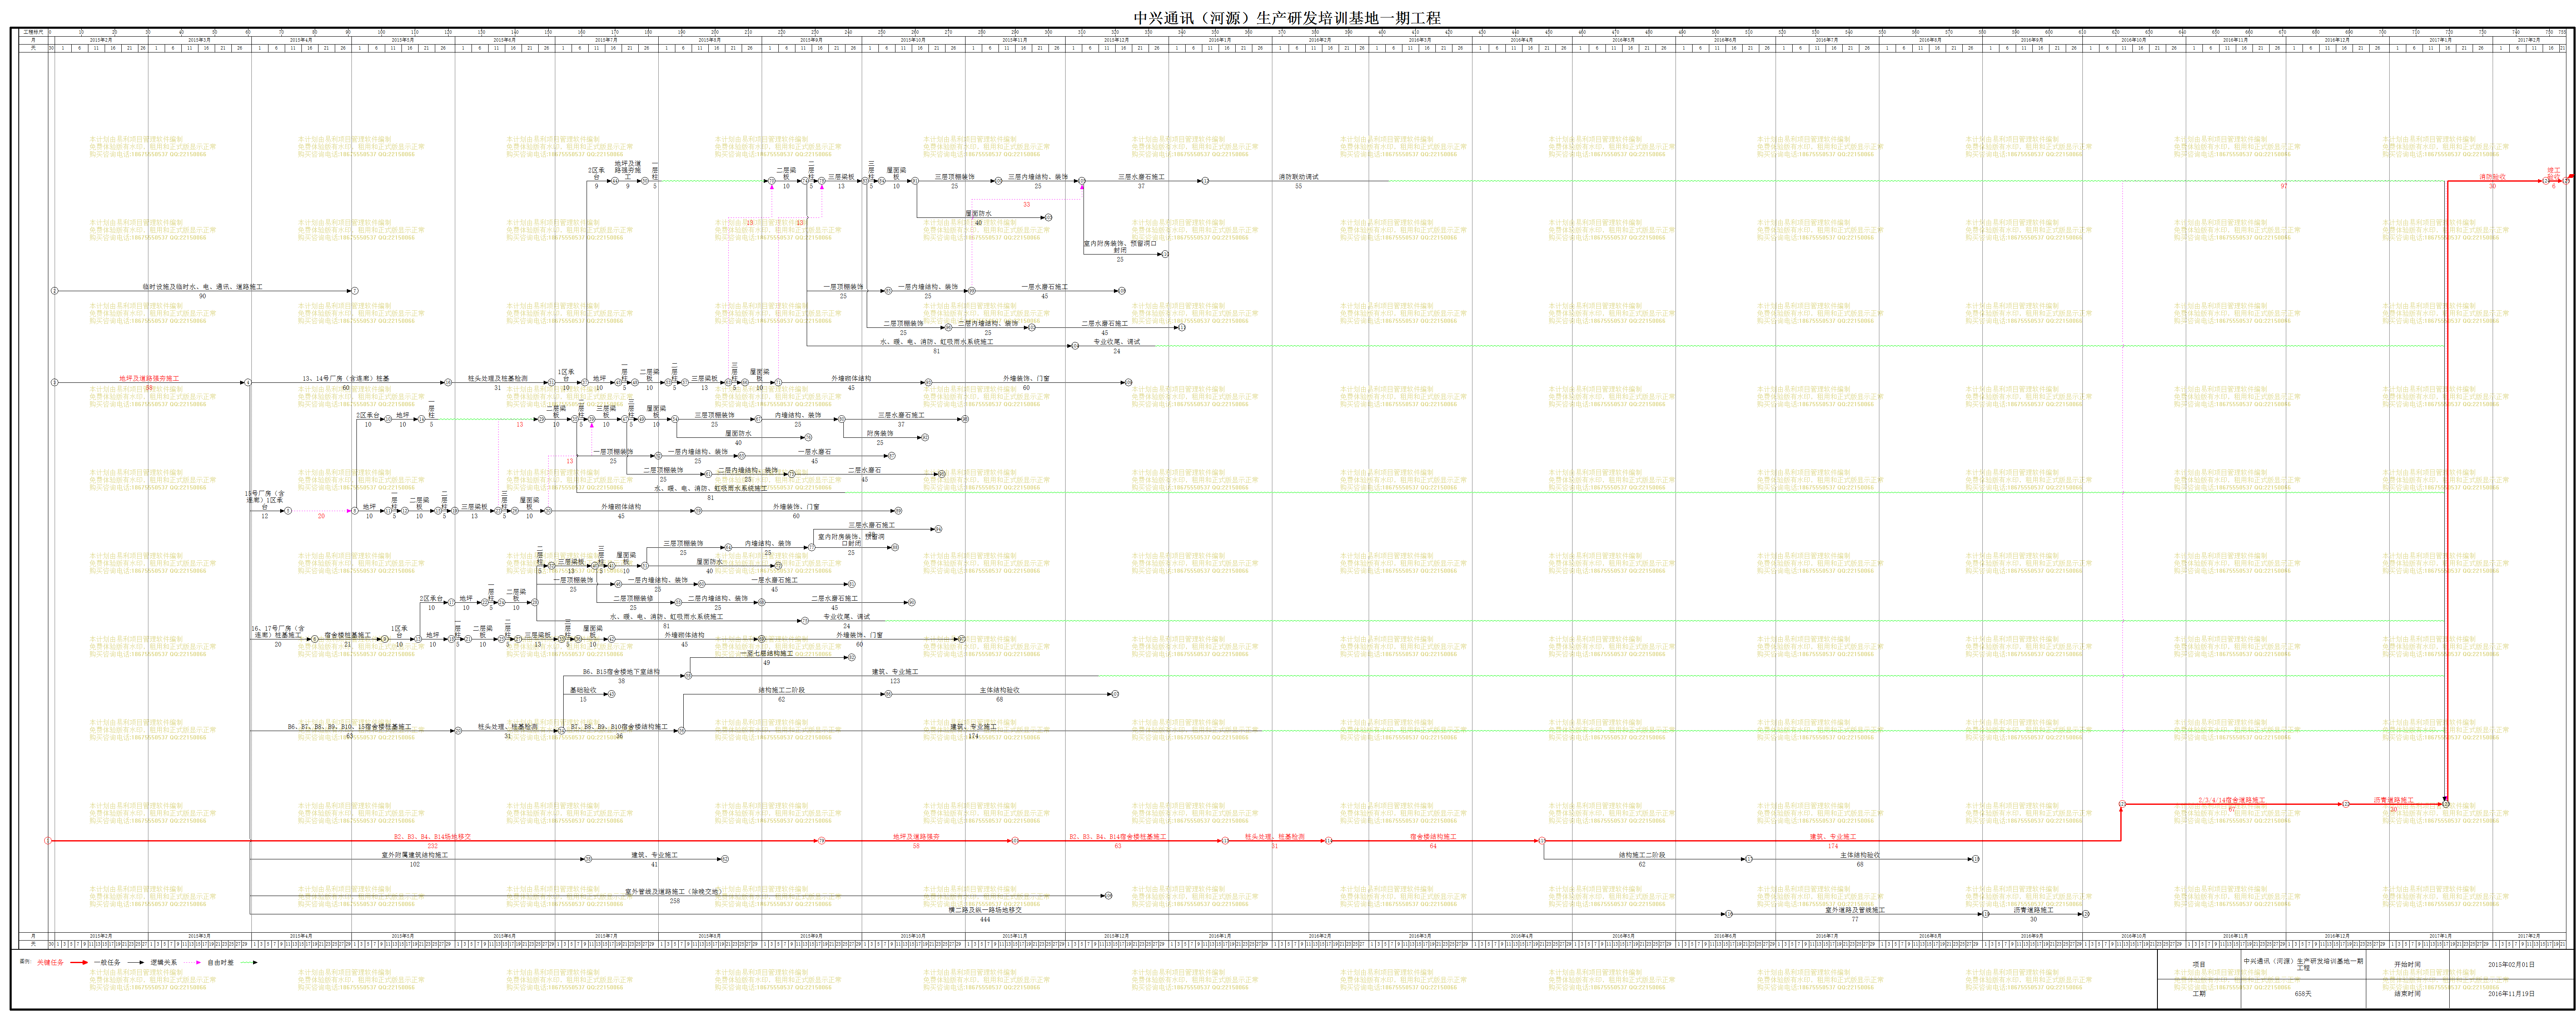Select task B7、B8、B9、B10宿舍楼结构施工
The width and height of the screenshot is (2576, 1011).
[619, 727]
